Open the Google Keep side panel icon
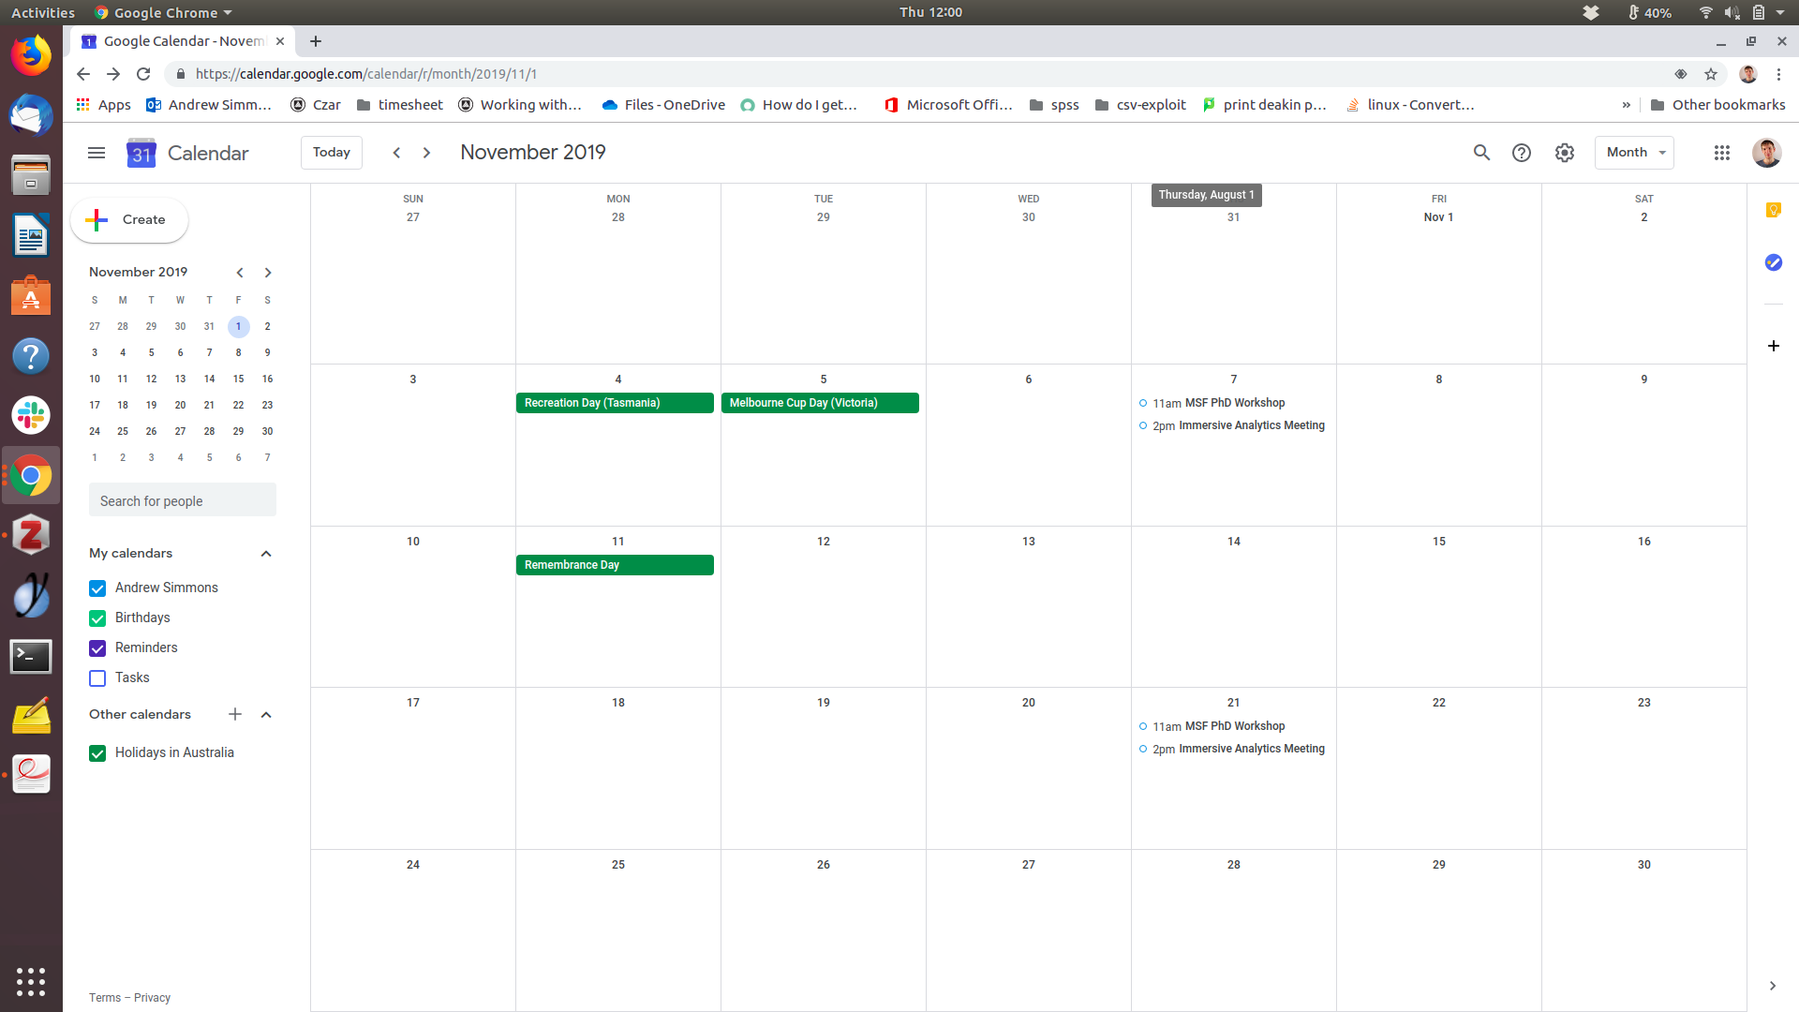 1773,210
